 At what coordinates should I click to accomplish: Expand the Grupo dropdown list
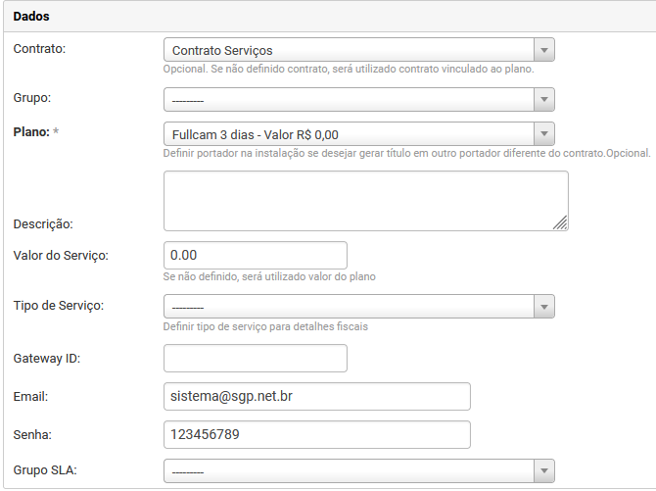point(358,99)
